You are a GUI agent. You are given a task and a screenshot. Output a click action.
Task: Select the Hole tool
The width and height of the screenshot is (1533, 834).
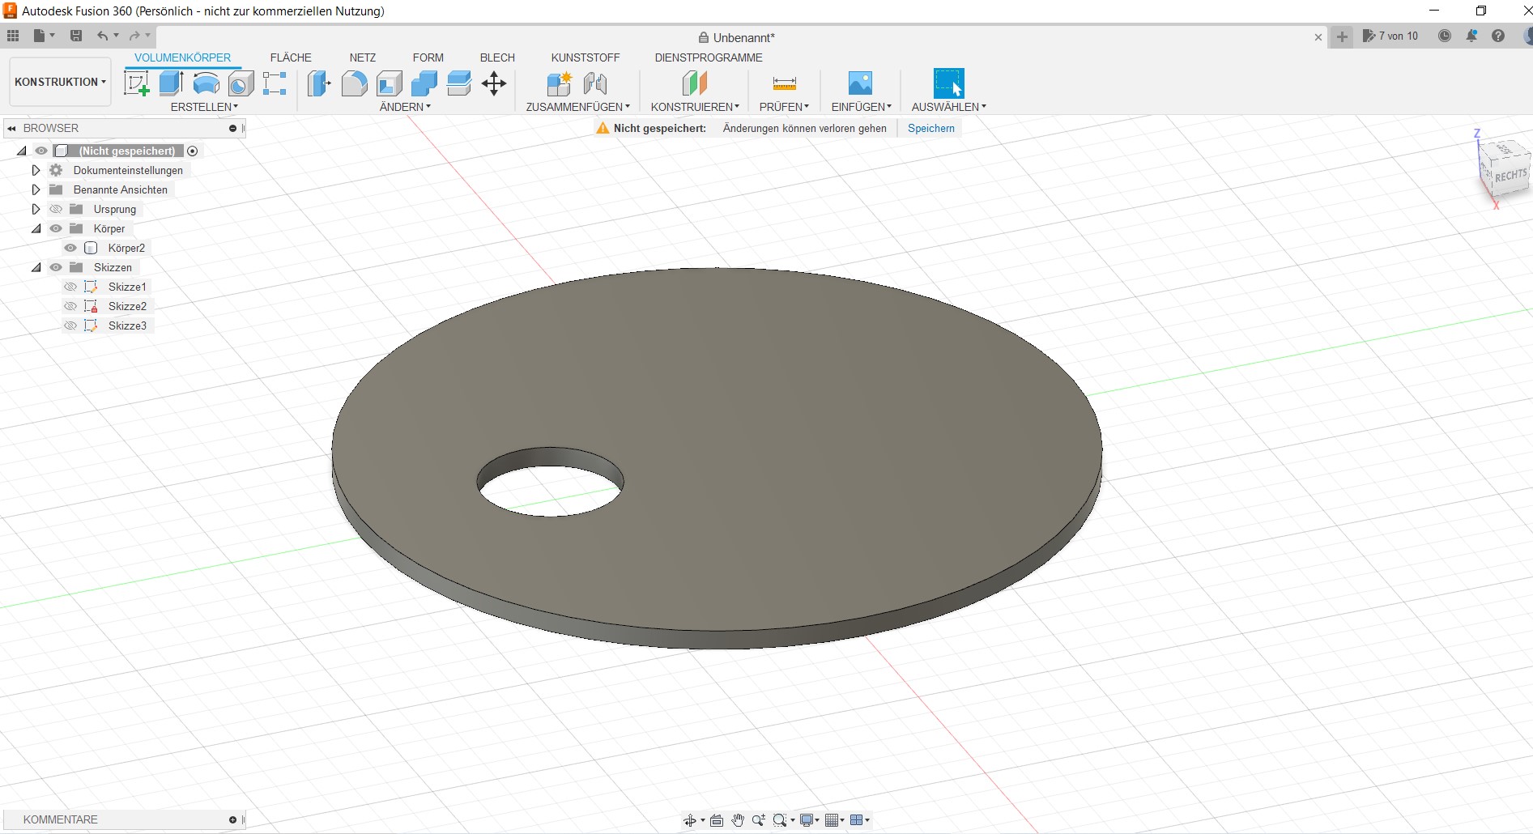(x=241, y=83)
